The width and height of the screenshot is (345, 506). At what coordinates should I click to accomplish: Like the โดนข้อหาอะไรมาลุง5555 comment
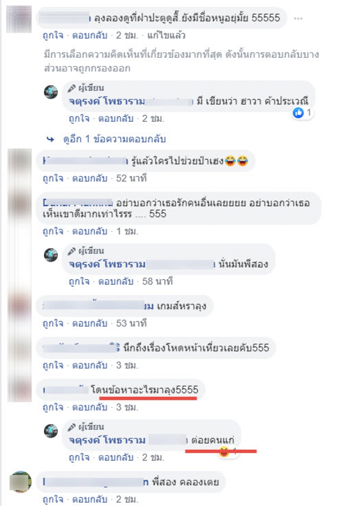[x=53, y=407]
